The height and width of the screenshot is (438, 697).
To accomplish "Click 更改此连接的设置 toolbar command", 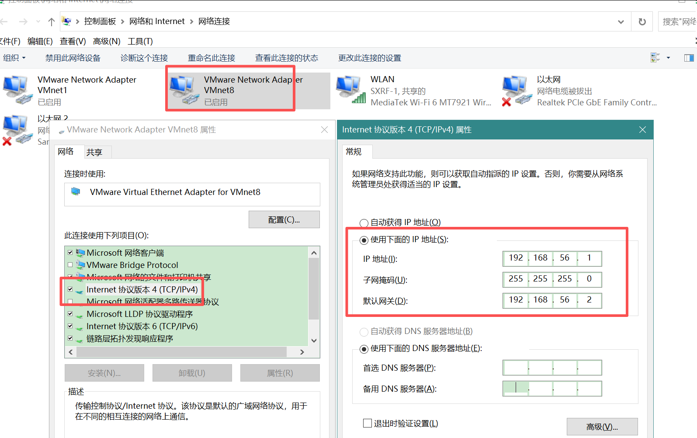I will (x=370, y=58).
